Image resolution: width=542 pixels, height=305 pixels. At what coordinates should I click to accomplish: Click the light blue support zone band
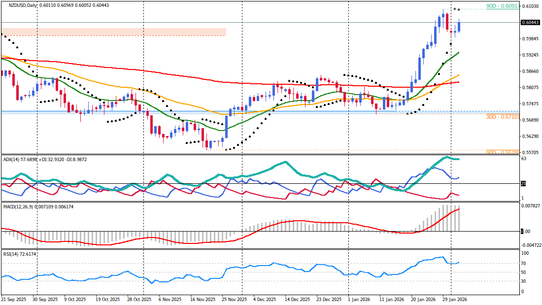pos(260,113)
